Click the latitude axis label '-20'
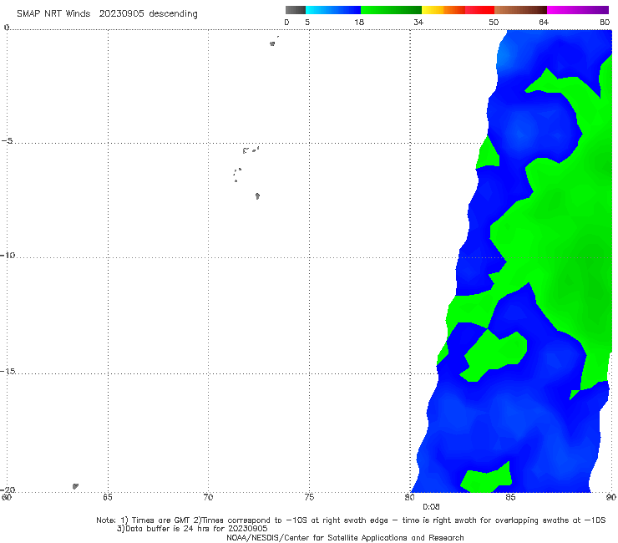The image size is (618, 543). click(8, 490)
